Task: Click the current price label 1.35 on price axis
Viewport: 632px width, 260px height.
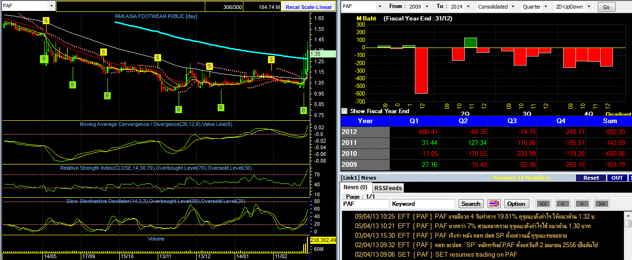Action: (x=322, y=54)
